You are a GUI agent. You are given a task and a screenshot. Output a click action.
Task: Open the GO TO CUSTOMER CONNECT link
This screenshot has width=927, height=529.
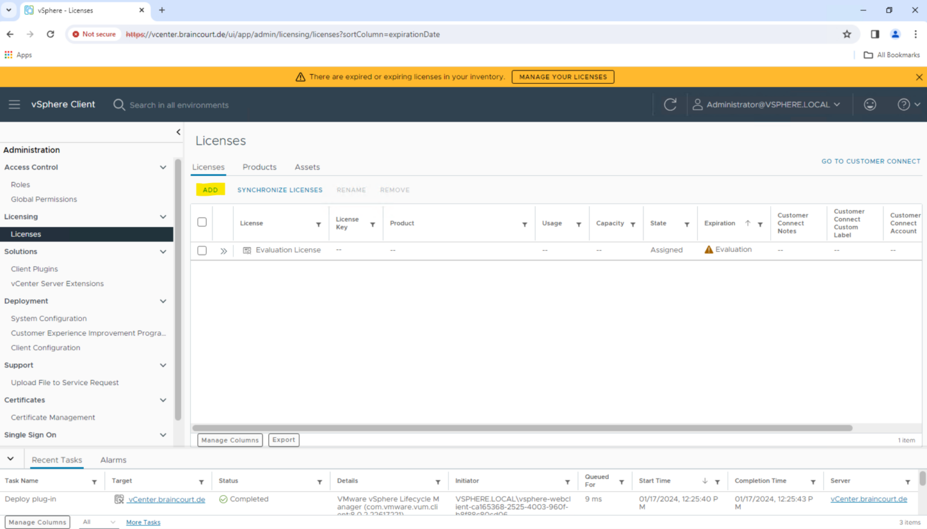point(871,161)
